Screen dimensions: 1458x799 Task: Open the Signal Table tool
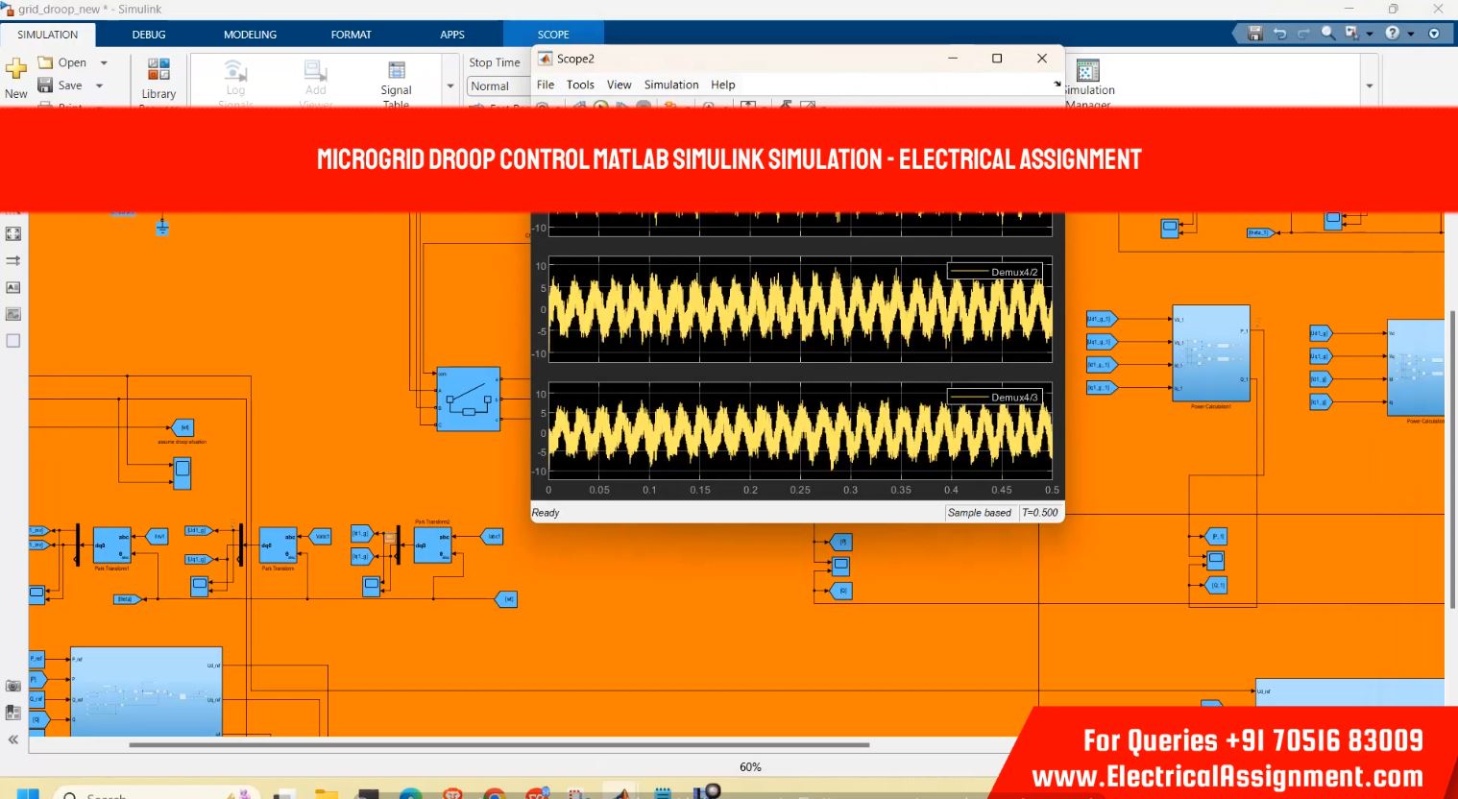[x=396, y=71]
